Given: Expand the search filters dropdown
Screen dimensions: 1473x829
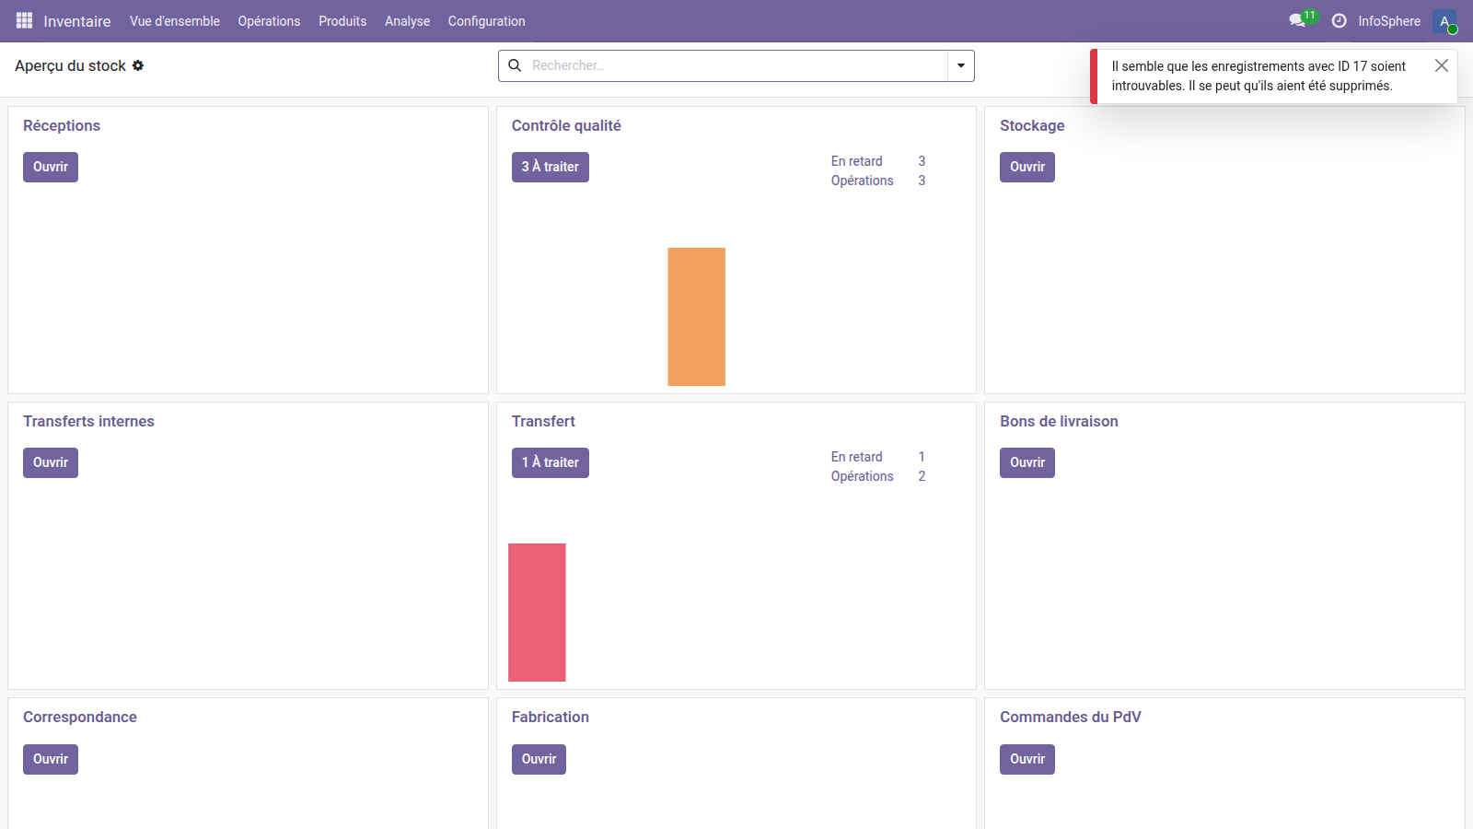Looking at the screenshot, I should (960, 65).
